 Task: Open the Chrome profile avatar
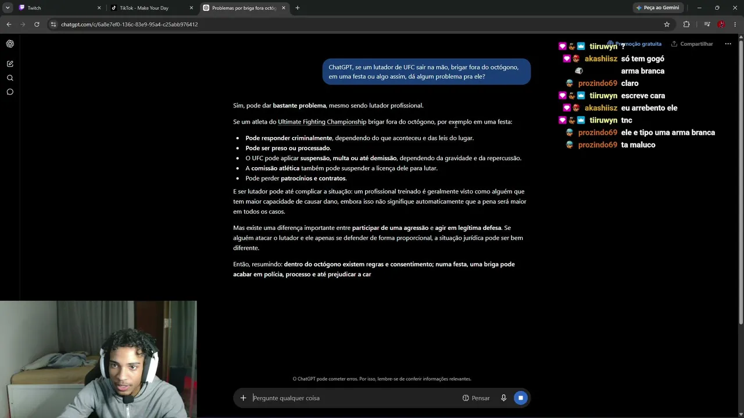click(x=721, y=24)
